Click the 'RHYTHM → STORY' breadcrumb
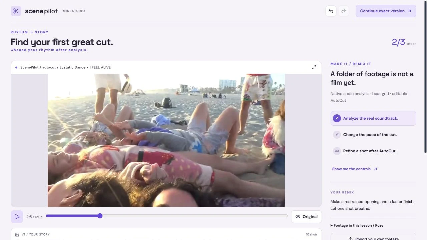Viewport: 427px width, 240px height. point(29,32)
